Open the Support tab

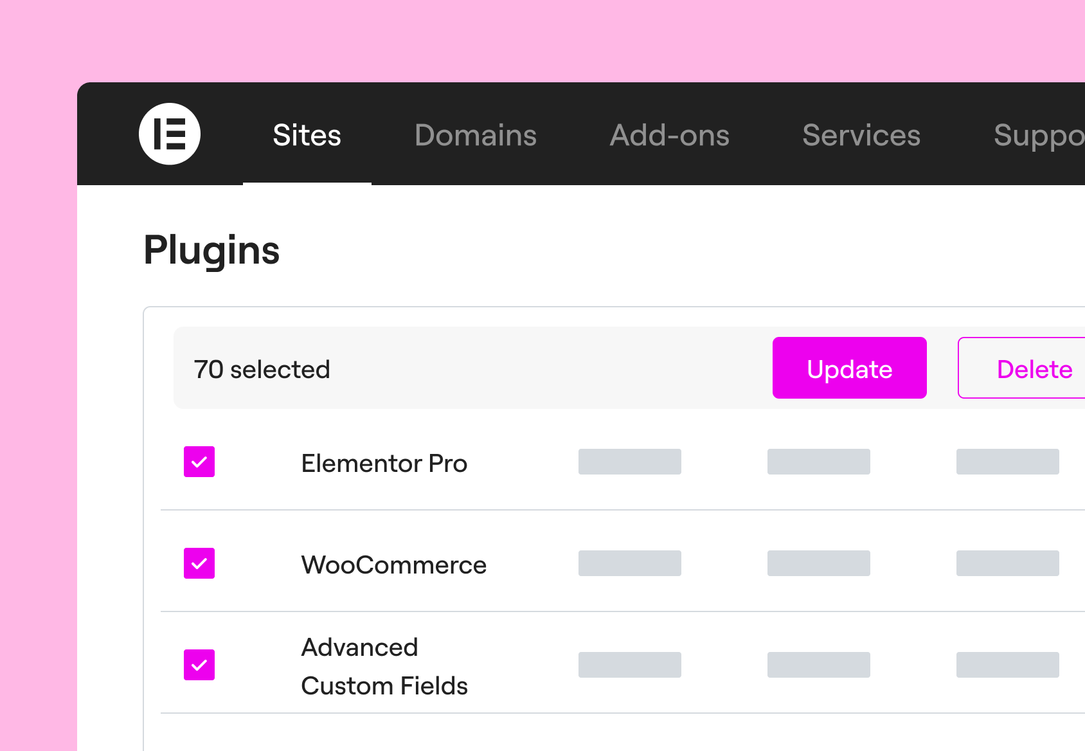click(1039, 136)
